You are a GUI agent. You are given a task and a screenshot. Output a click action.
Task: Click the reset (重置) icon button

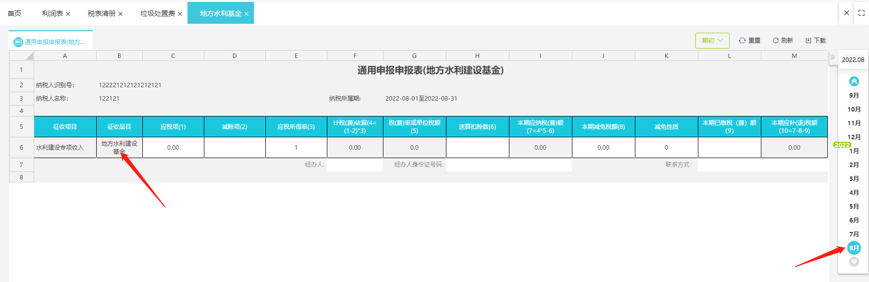point(749,41)
